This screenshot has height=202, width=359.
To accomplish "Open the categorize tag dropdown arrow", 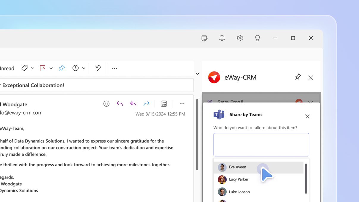I will pos(33,68).
